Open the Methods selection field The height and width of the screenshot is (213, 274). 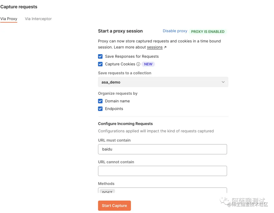(170, 190)
